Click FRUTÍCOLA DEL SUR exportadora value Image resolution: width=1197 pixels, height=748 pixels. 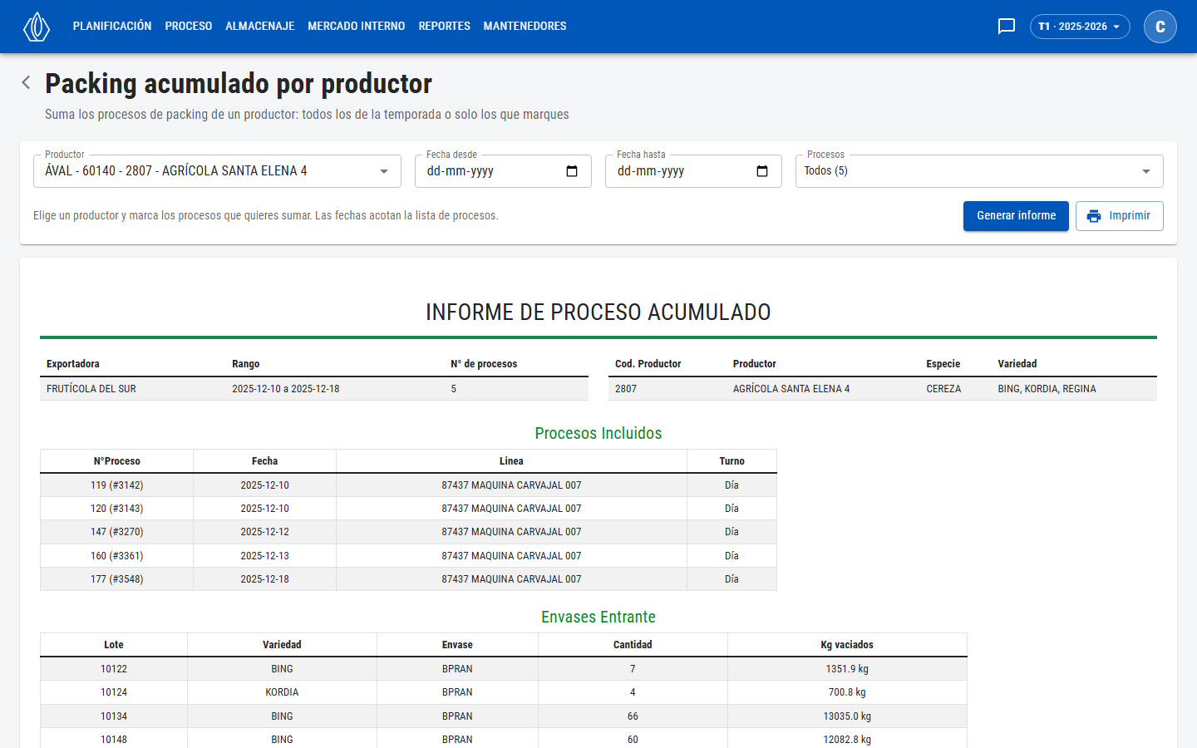[91, 389]
